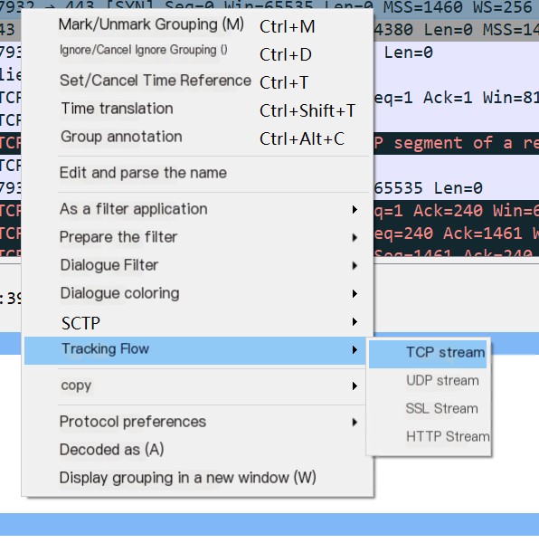539x543 pixels.
Task: Select Group annotation menu item
Action: (x=196, y=138)
